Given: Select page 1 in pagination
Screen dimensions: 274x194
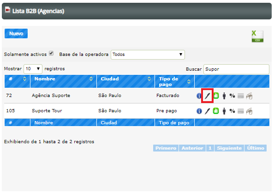Looking at the screenshot, I should pos(210,148).
